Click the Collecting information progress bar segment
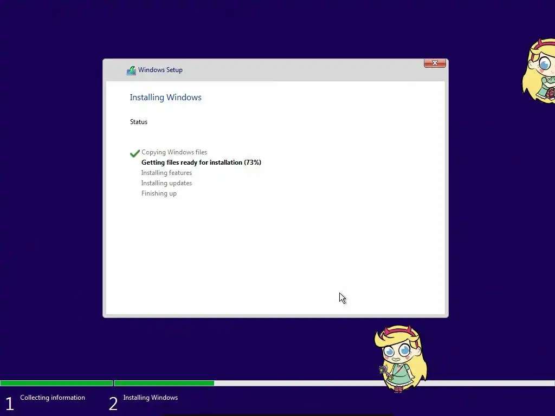This screenshot has height=416, width=555. tap(56, 383)
